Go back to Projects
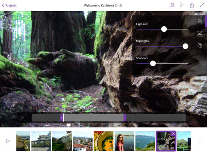The width and height of the screenshot is (207, 155). tap(9, 6)
